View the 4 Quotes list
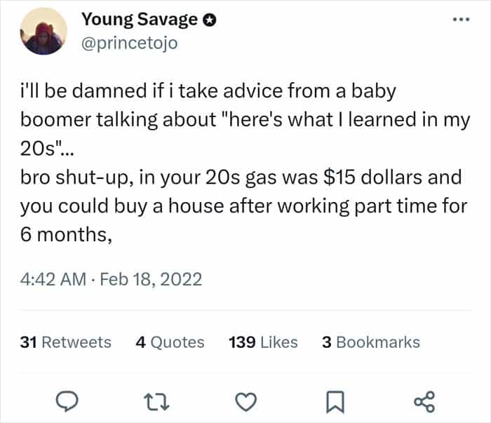The image size is (491, 423). (x=169, y=342)
